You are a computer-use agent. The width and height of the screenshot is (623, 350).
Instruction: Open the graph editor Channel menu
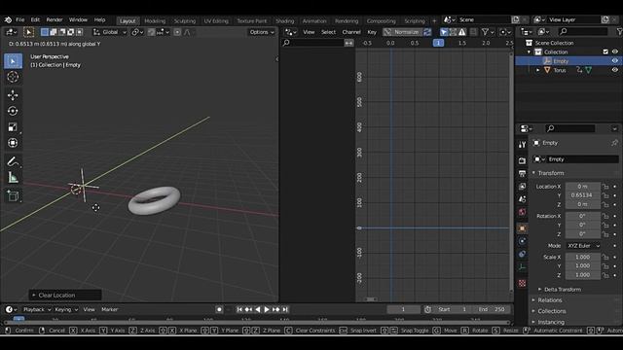click(x=351, y=32)
